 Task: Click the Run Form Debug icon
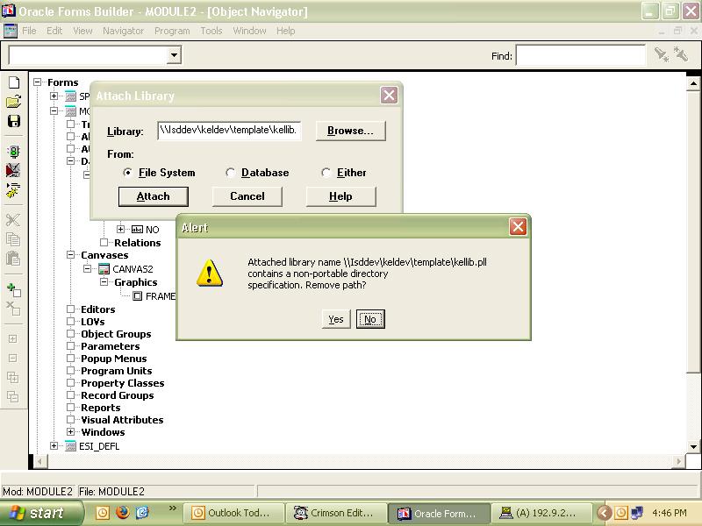click(13, 170)
